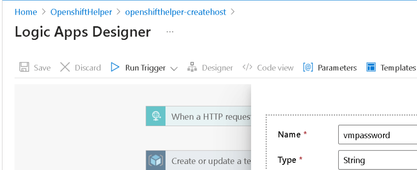This screenshot has width=417, height=170.
Task: Click the Create or update template cube icon
Action: click(x=156, y=160)
